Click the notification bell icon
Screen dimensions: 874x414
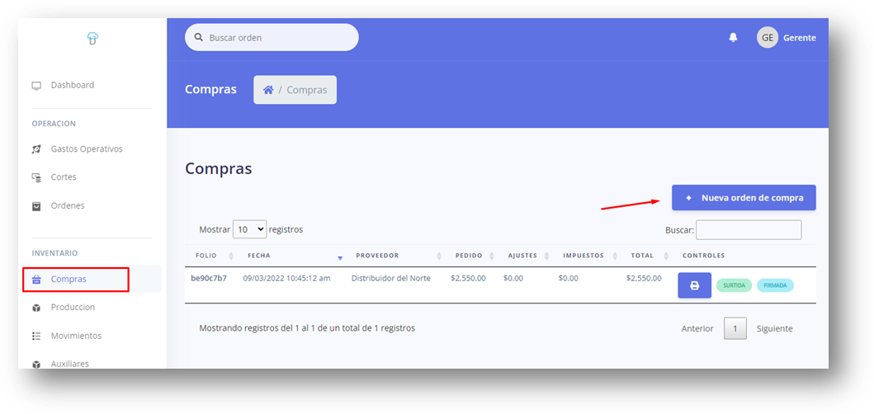point(733,38)
